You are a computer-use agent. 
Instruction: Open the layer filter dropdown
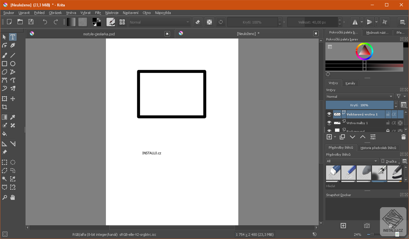point(401,96)
